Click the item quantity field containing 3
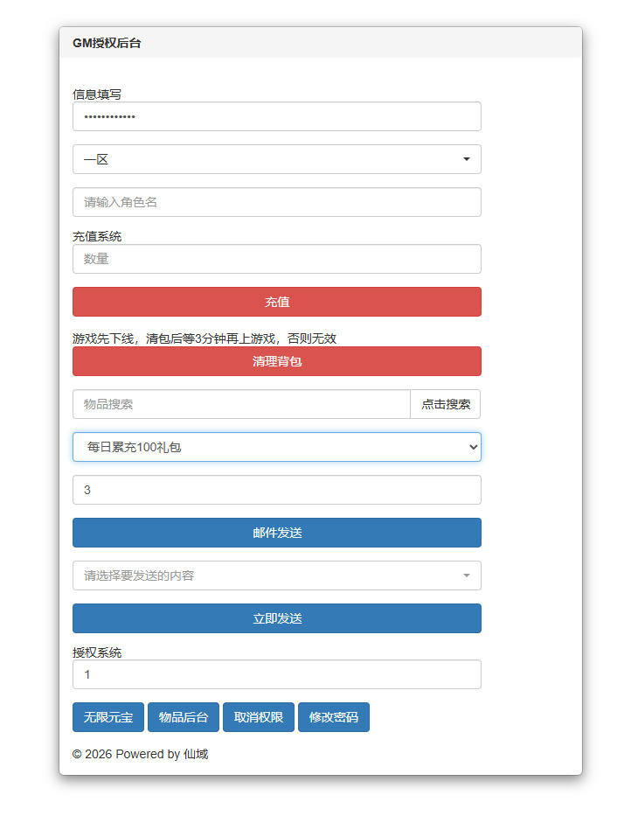This screenshot has width=631, height=837. point(276,490)
